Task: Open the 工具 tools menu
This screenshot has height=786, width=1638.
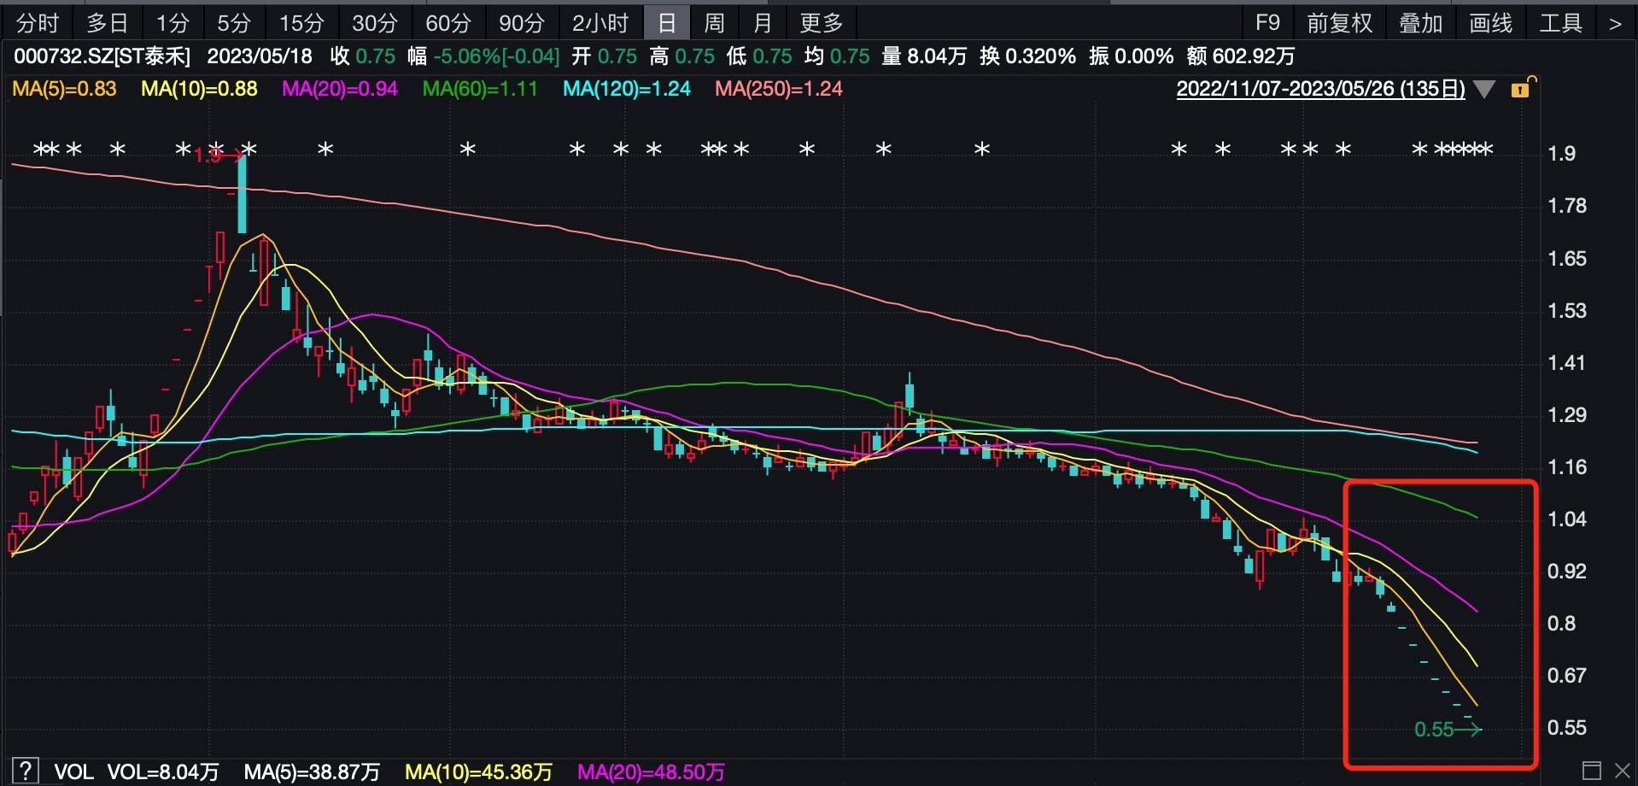Action: (x=1561, y=23)
